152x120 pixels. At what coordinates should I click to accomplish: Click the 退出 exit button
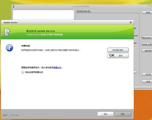click(x=106, y=114)
